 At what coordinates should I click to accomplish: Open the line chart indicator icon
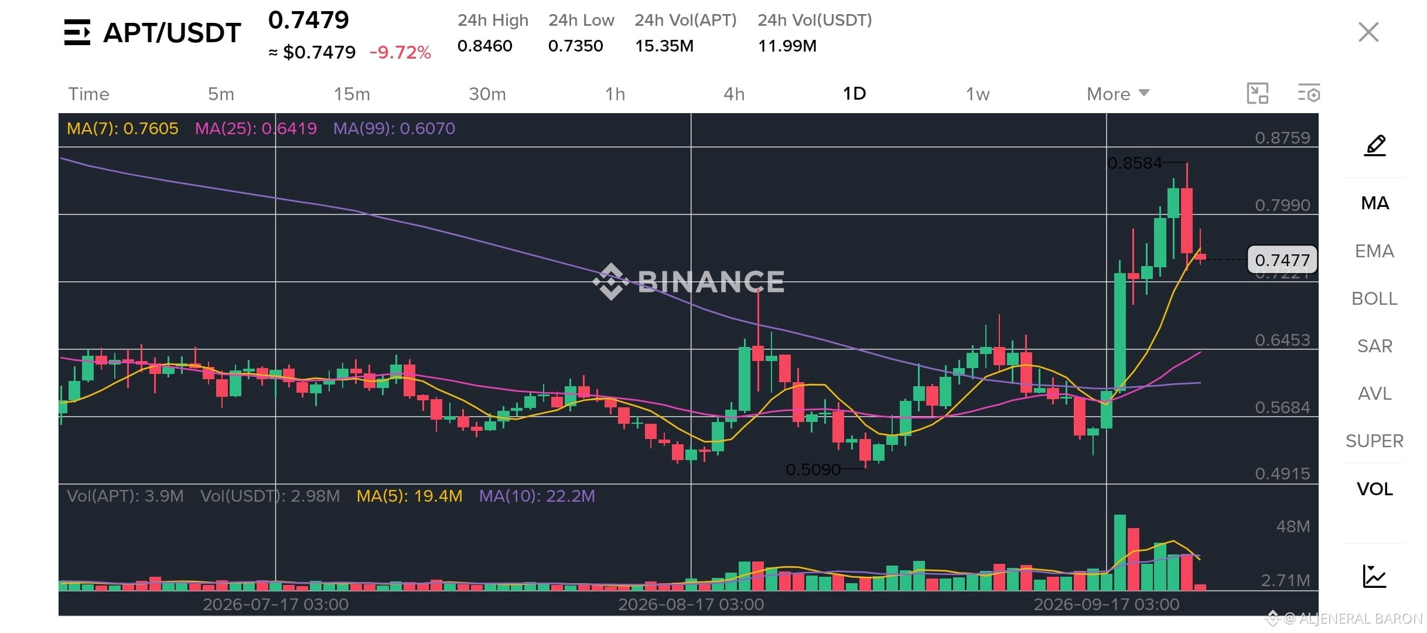click(1374, 576)
